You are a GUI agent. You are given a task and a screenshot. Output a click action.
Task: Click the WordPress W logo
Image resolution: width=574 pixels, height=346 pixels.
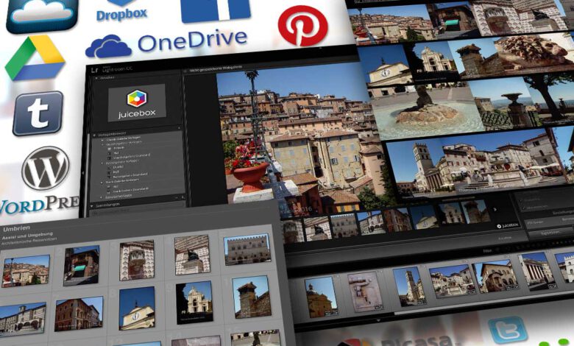(x=46, y=168)
